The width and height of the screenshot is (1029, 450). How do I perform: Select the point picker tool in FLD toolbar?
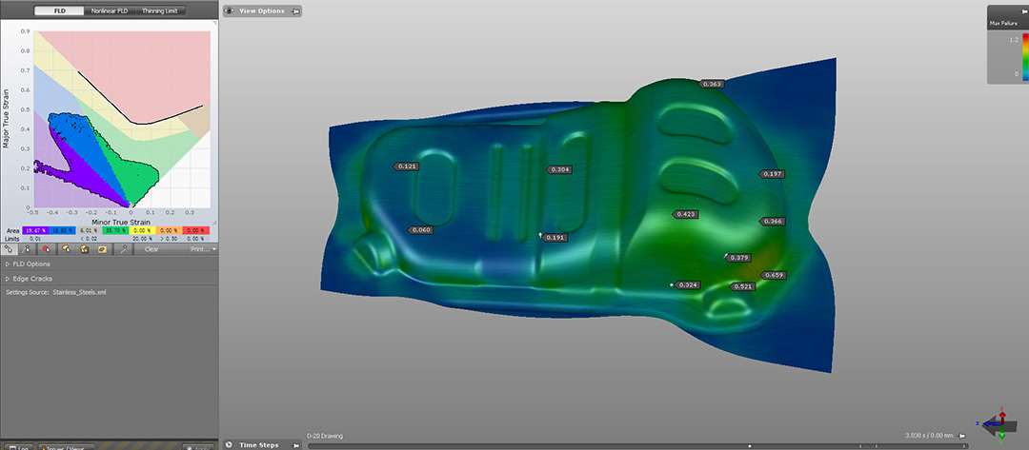(x=10, y=249)
